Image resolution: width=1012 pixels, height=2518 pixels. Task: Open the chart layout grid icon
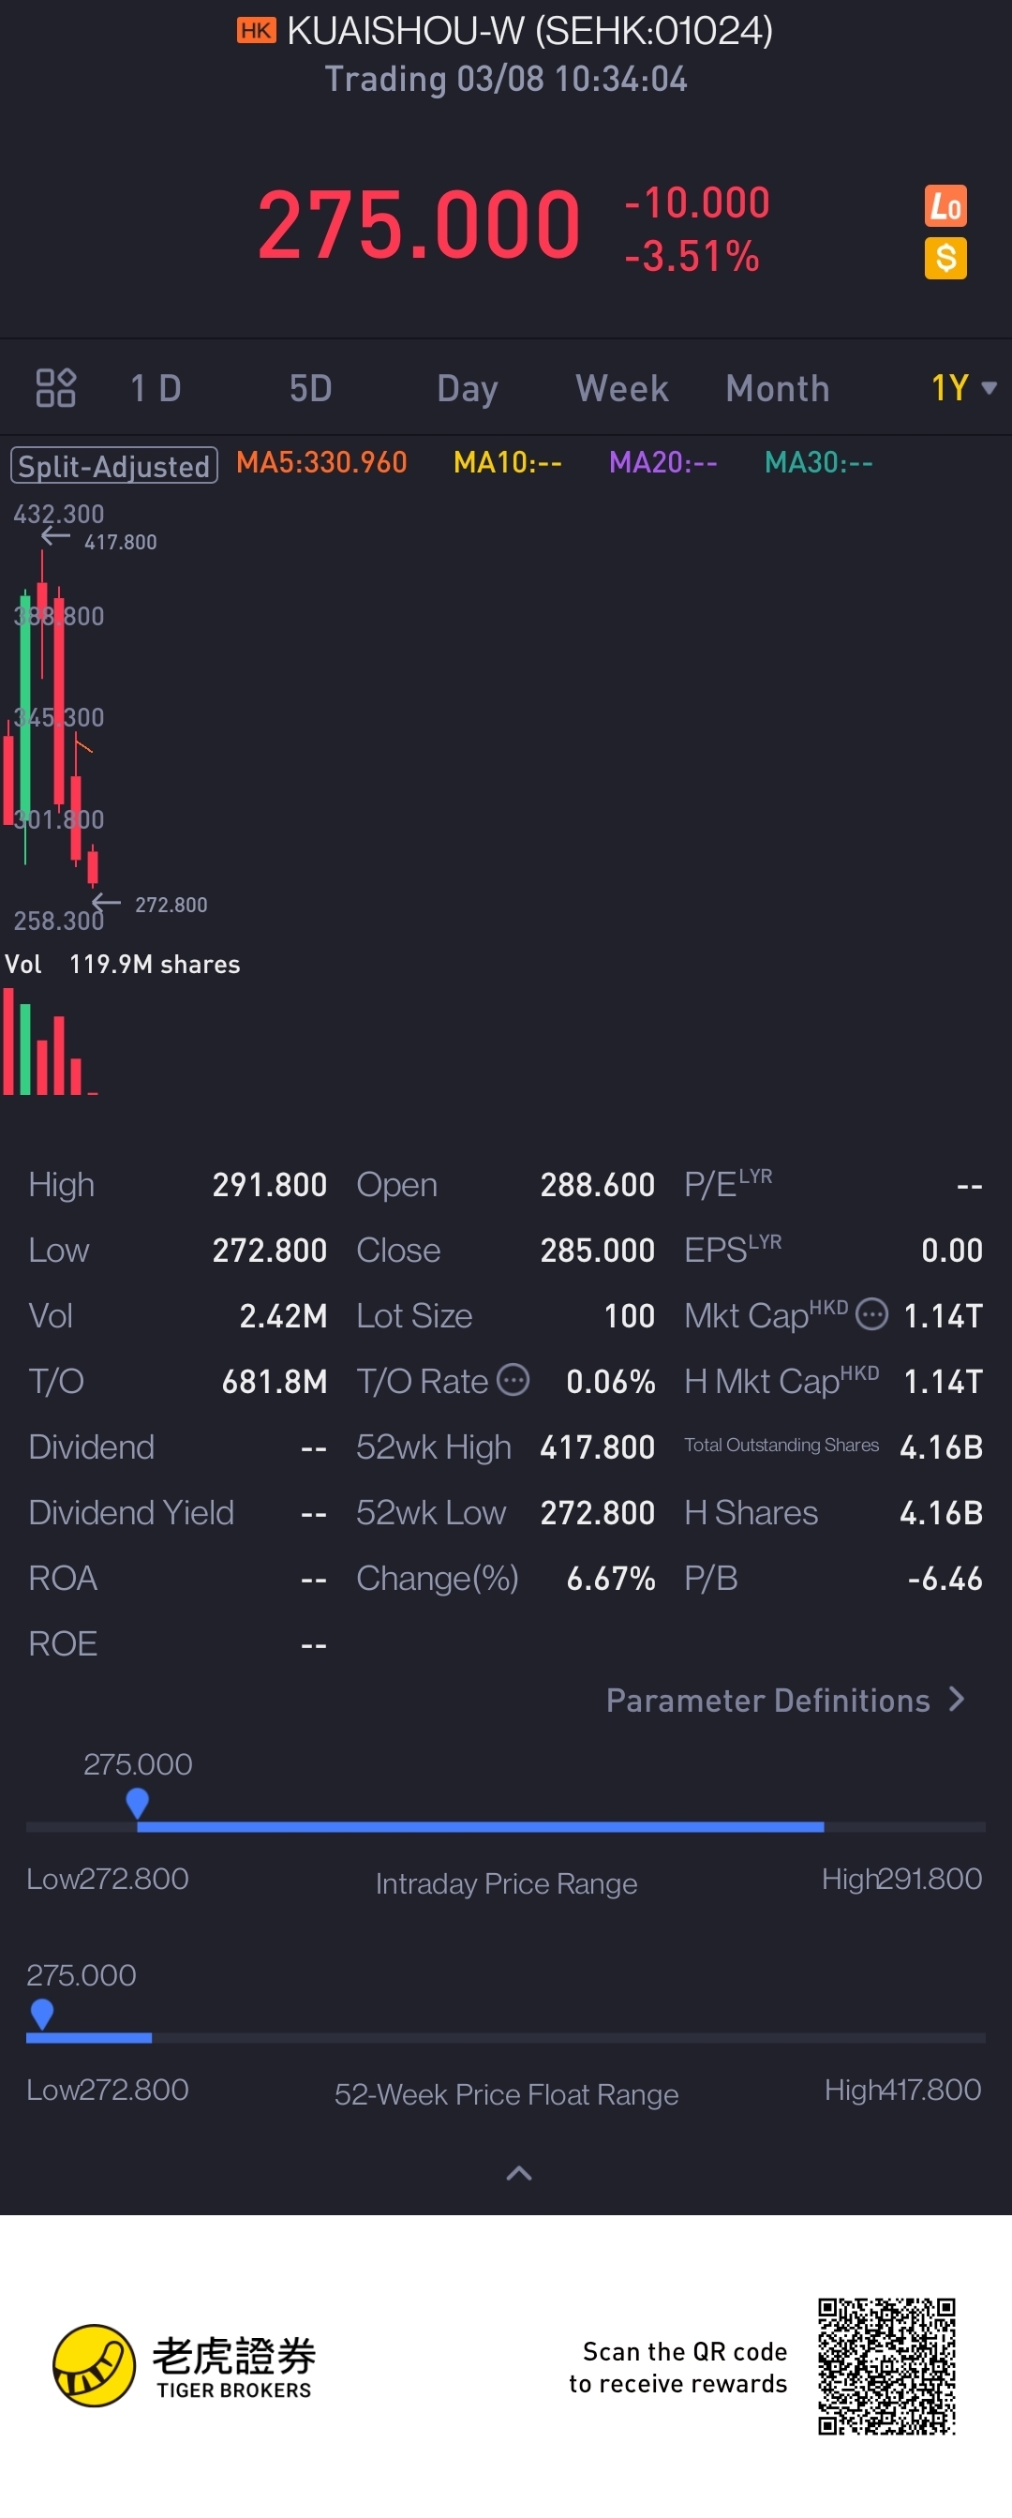[x=55, y=388]
